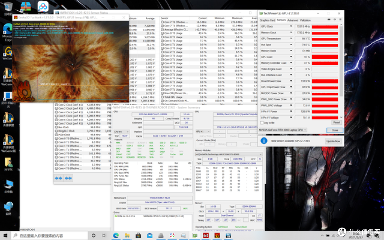Open the GPU Load sensor dropdown arrow

[291, 57]
